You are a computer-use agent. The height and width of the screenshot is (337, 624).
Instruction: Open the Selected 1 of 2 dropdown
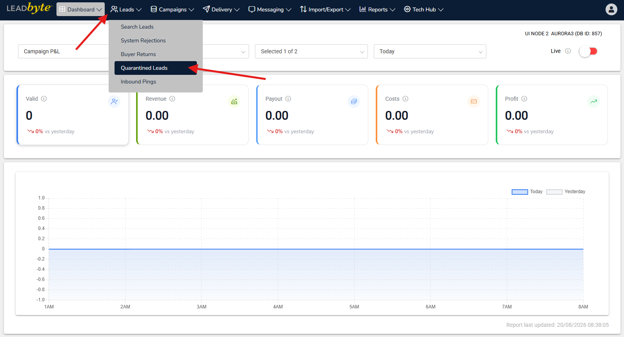(x=311, y=51)
